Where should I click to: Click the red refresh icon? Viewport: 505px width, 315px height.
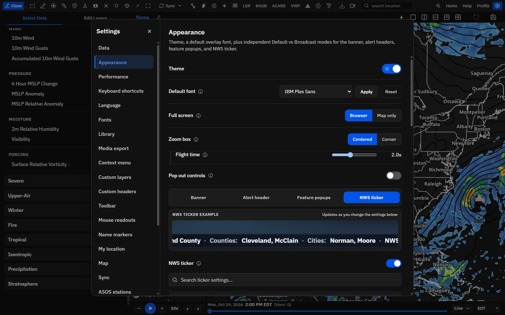(476, 17)
